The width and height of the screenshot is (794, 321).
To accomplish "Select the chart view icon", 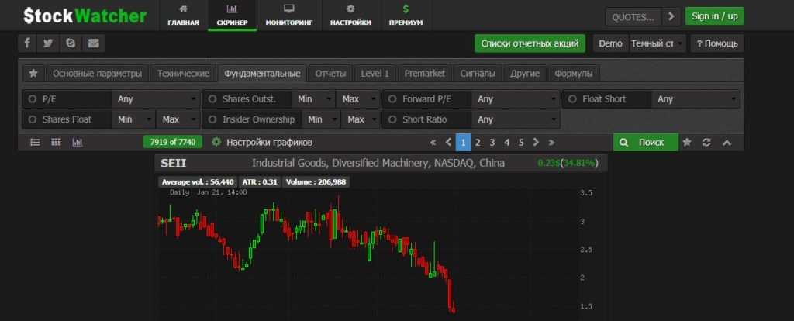I will pos(77,143).
